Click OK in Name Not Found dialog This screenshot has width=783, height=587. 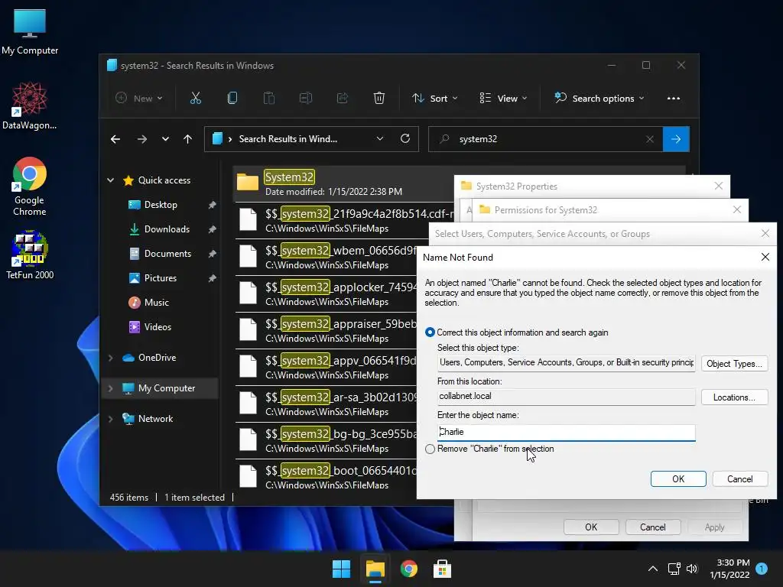[x=678, y=478]
